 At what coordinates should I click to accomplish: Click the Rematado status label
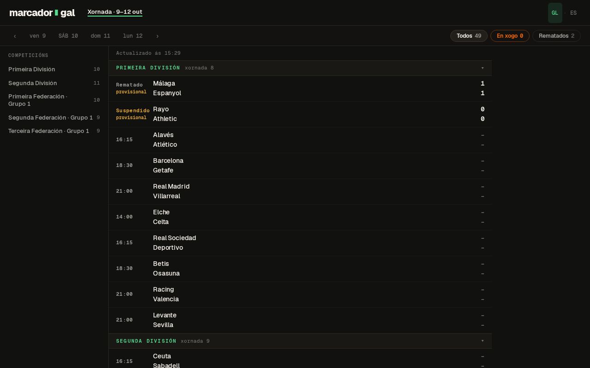coord(130,85)
